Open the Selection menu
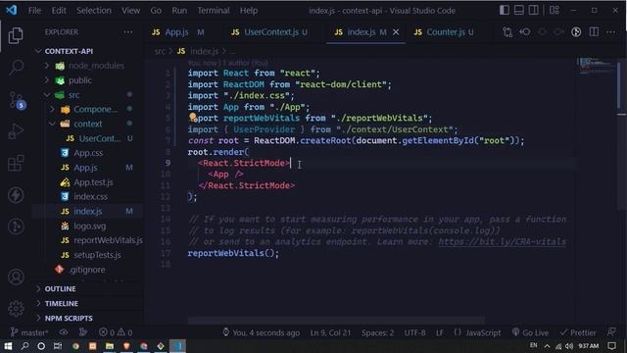627x353 pixels. point(94,11)
